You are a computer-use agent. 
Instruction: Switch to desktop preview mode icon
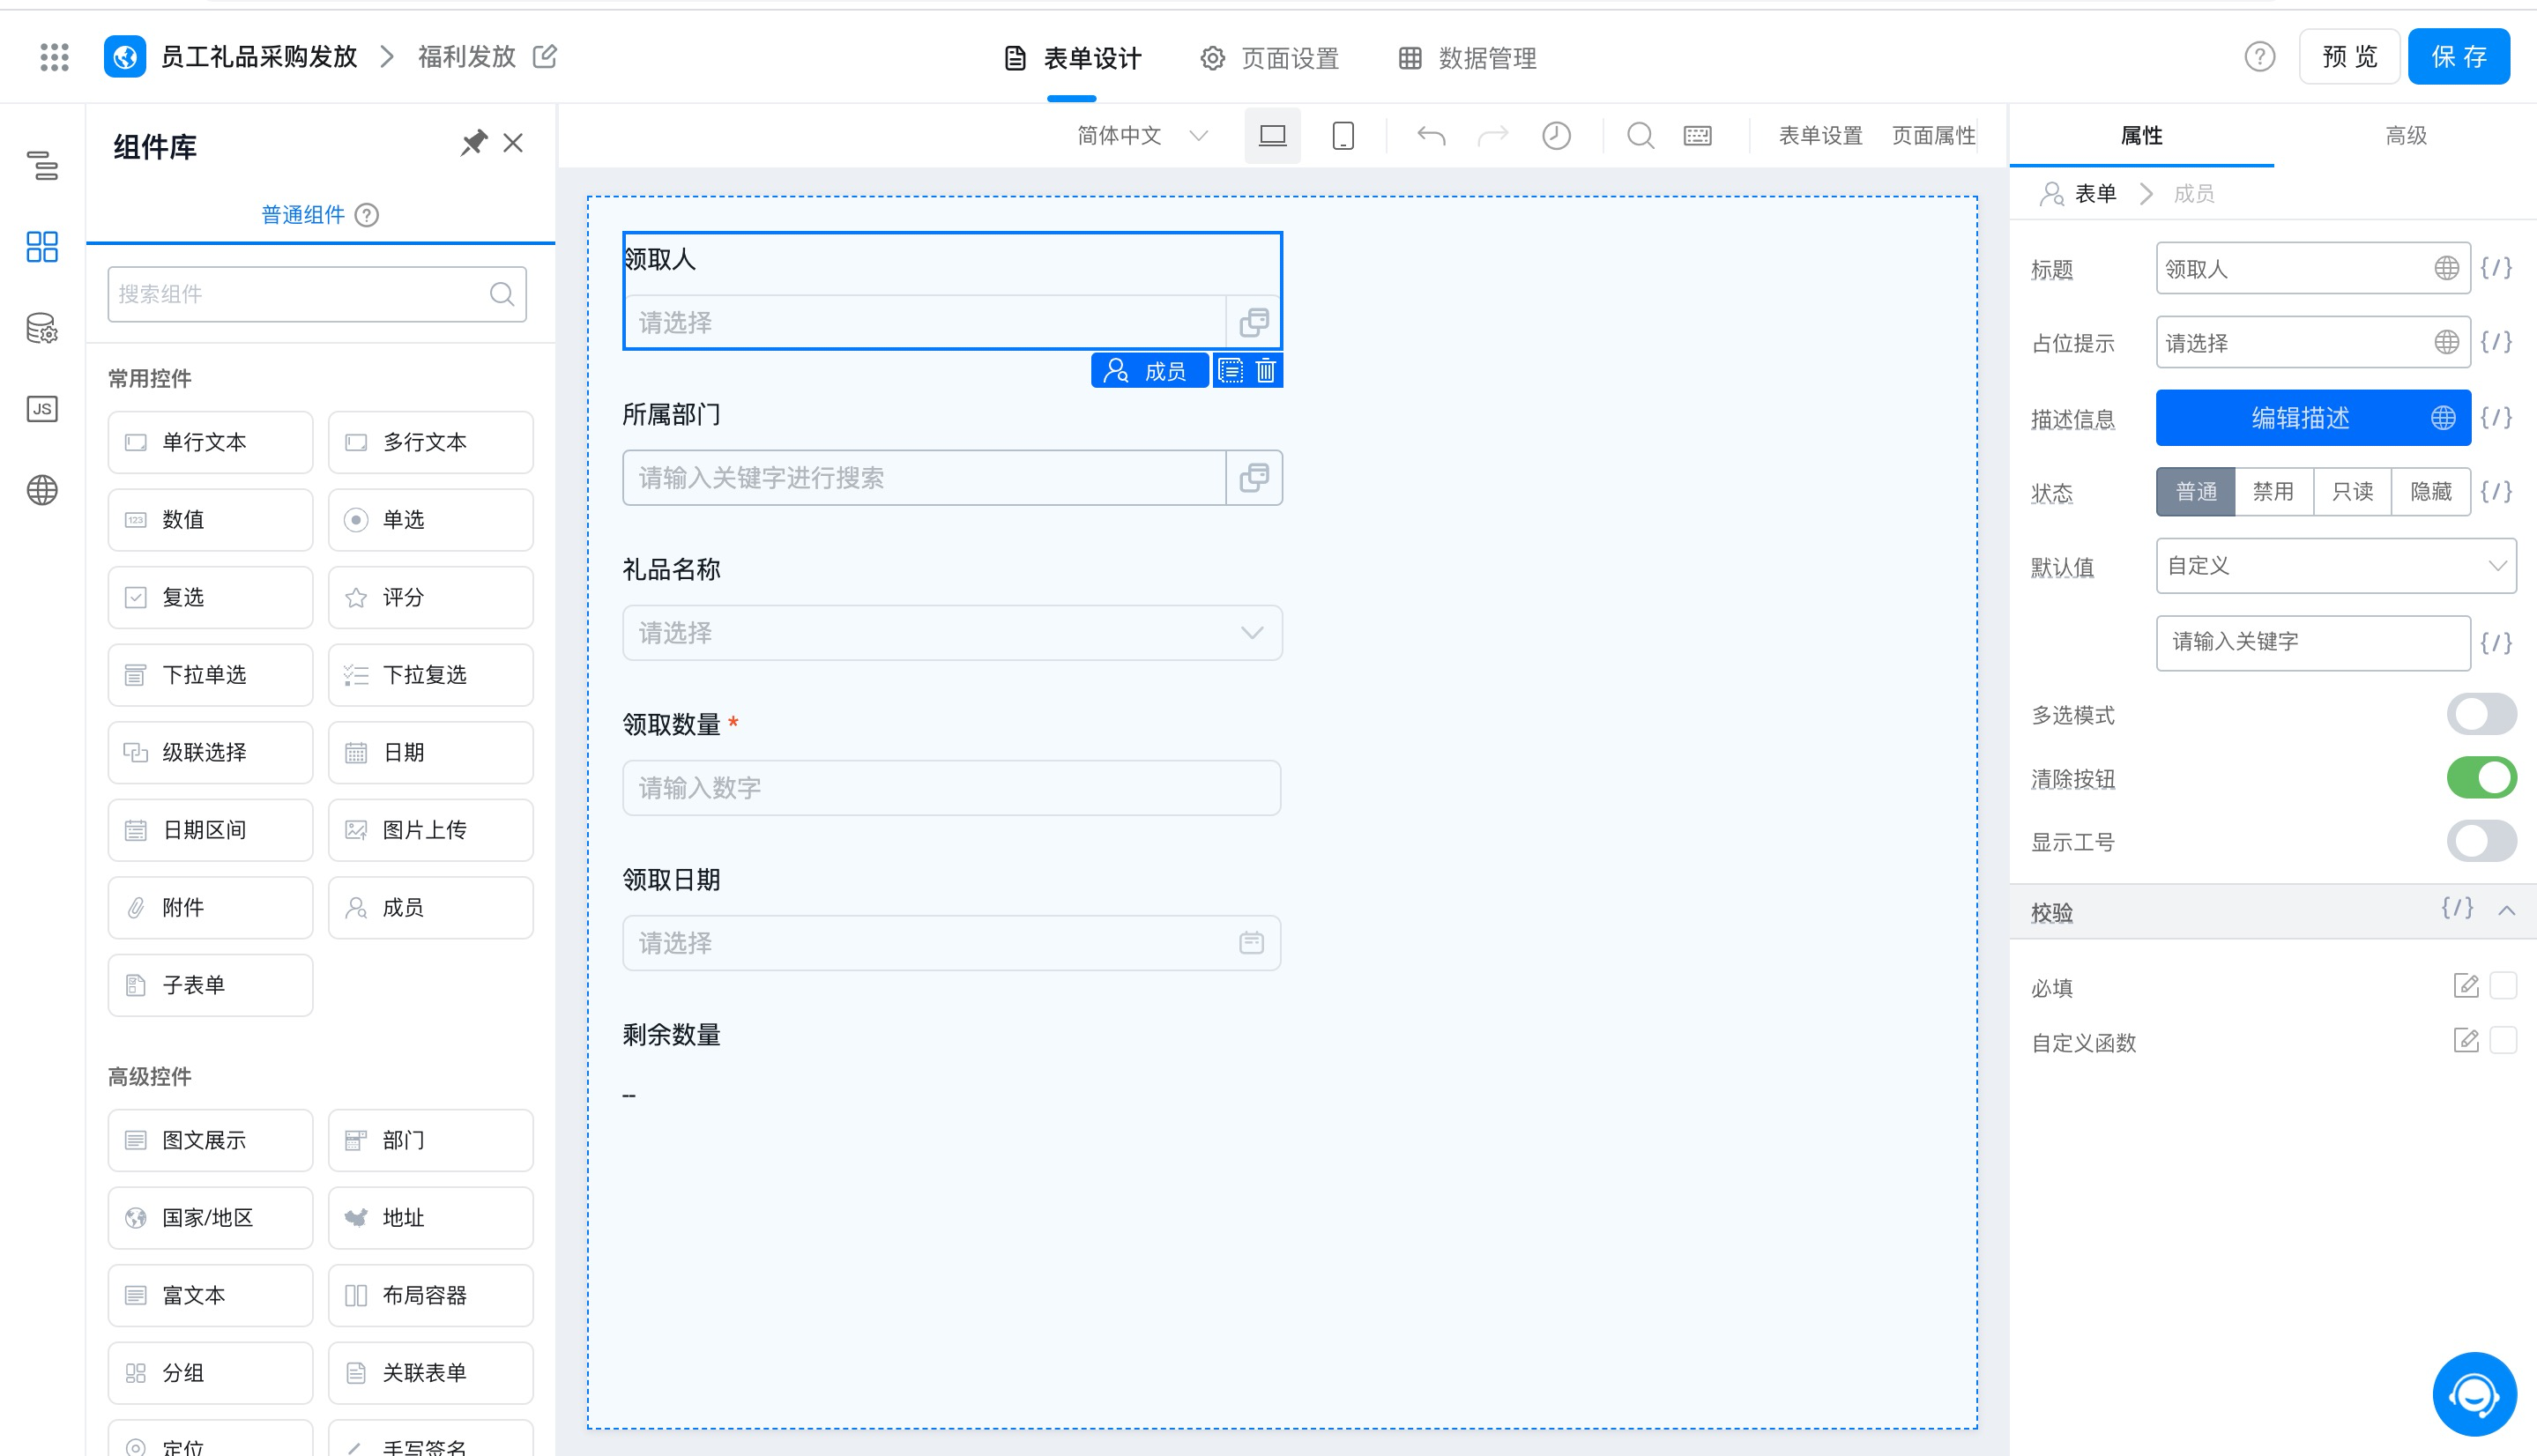point(1272,135)
